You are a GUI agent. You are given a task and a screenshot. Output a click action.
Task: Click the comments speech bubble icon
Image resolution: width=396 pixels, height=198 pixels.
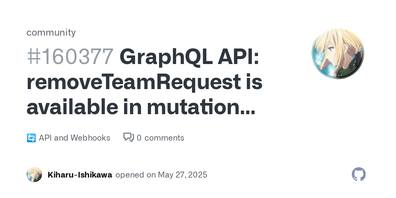pyautogui.click(x=129, y=137)
